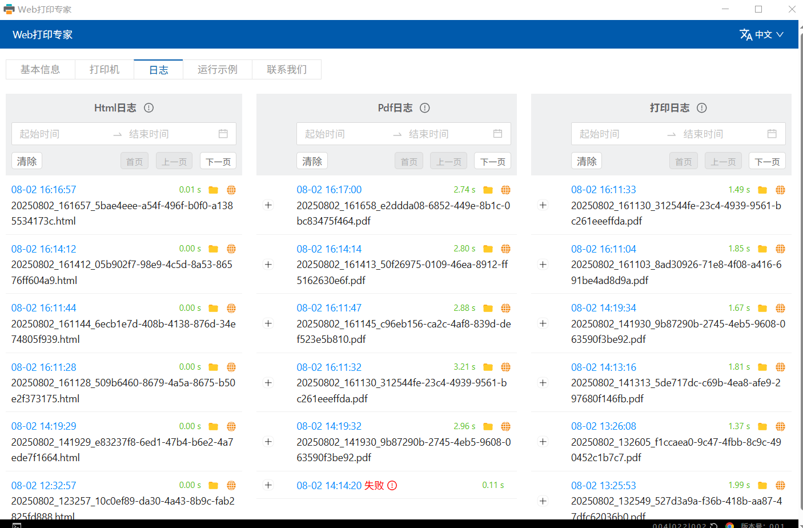Click the failure warning icon next to 失败

pos(392,486)
